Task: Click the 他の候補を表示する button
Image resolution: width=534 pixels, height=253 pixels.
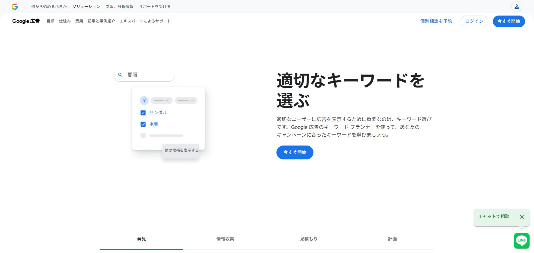Action: 181,151
